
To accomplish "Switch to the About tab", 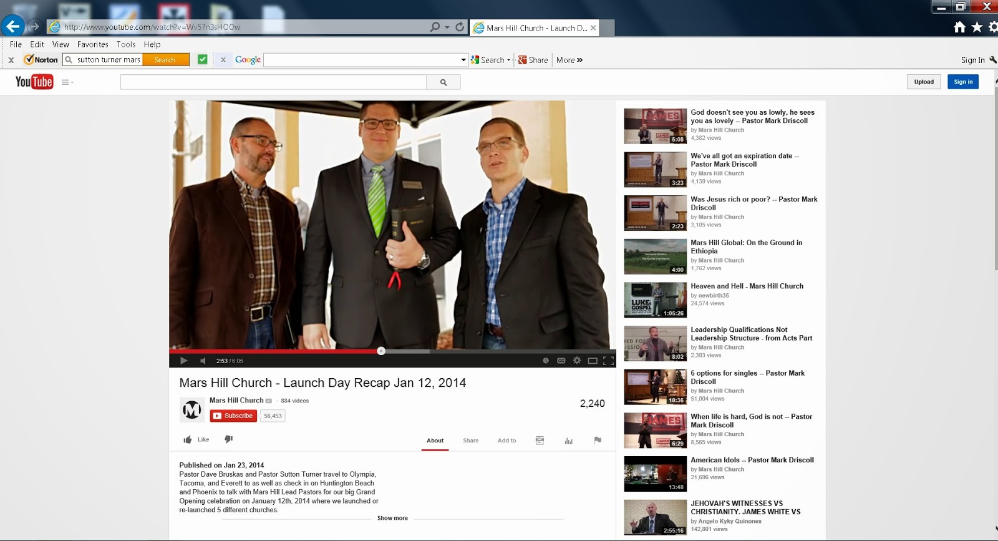I will point(435,441).
